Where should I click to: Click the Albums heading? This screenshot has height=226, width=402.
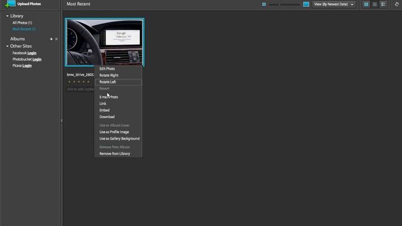(x=18, y=39)
